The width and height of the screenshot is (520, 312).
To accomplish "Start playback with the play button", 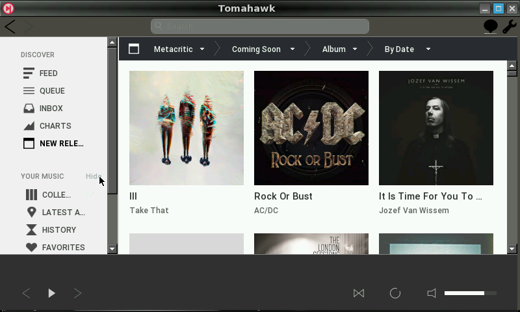I will [x=51, y=293].
